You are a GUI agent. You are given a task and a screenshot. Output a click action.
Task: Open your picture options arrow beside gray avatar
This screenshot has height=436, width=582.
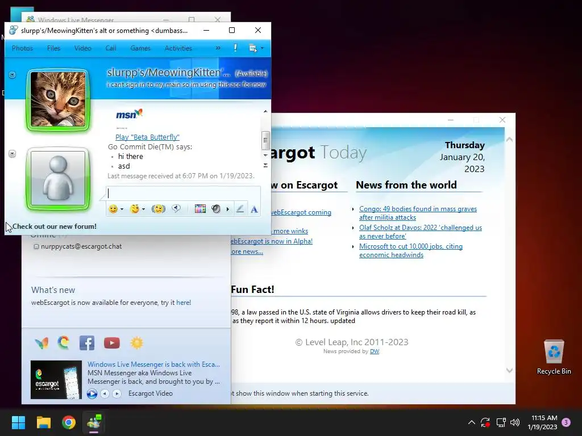(x=13, y=153)
